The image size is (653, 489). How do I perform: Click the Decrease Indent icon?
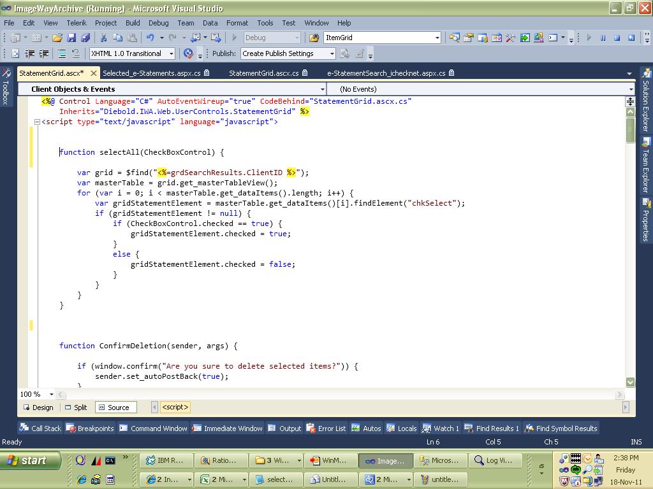tap(29, 53)
